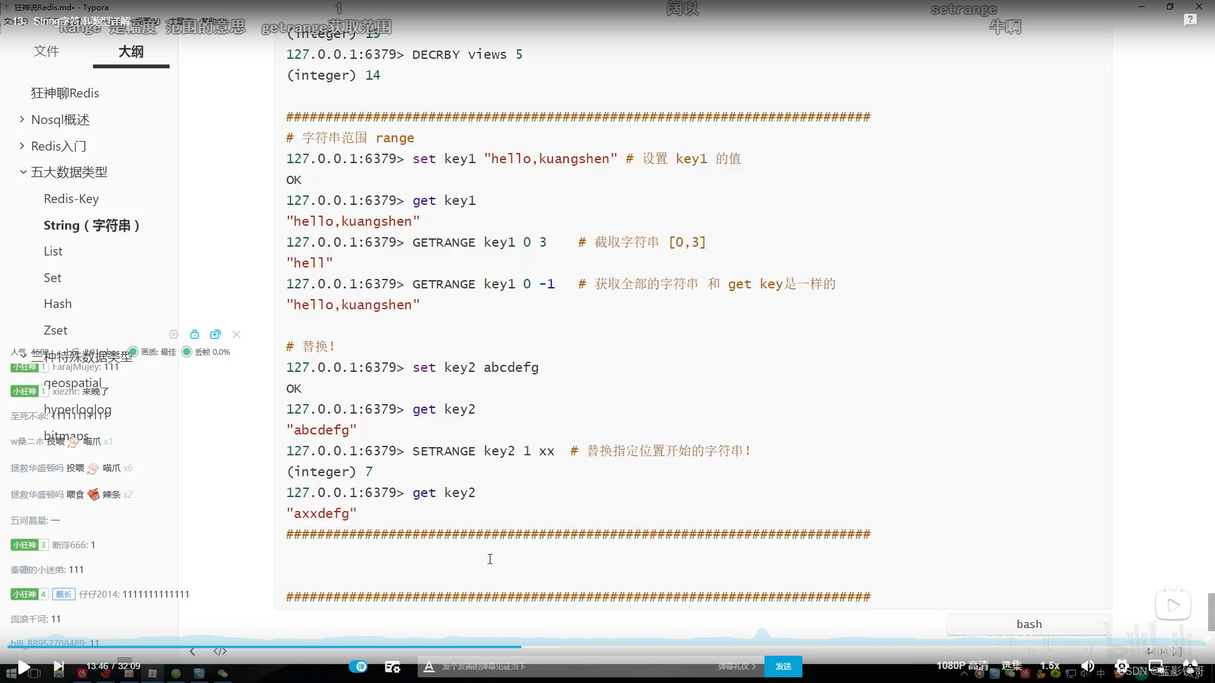Skip to the next video episode
The height and width of the screenshot is (683, 1215).
click(58, 666)
